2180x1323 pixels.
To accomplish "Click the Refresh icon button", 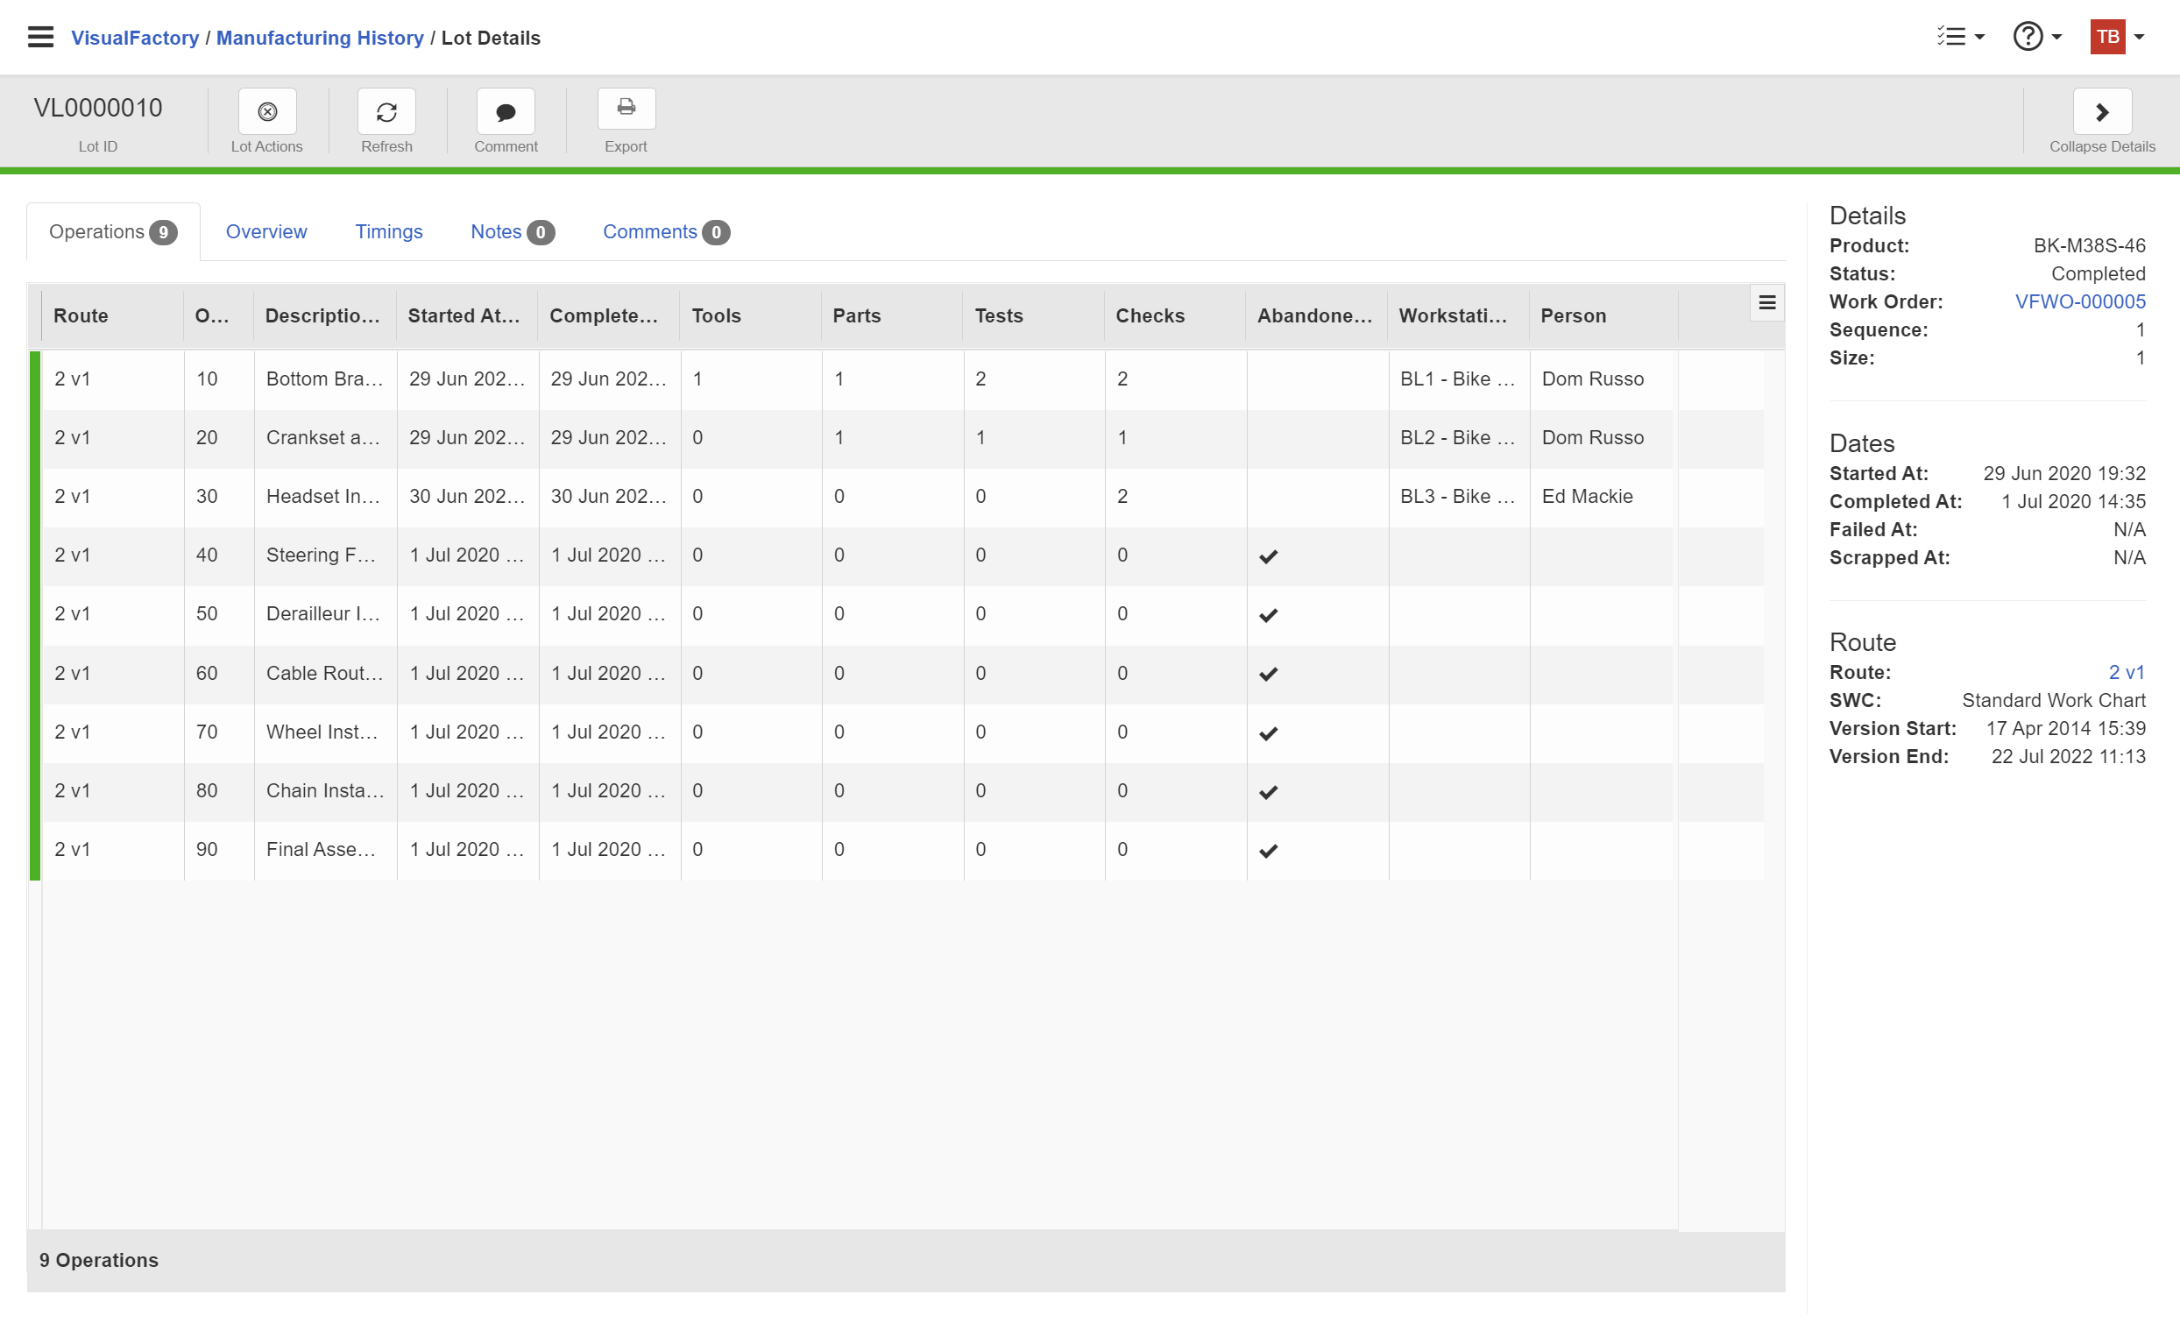I will coord(386,111).
